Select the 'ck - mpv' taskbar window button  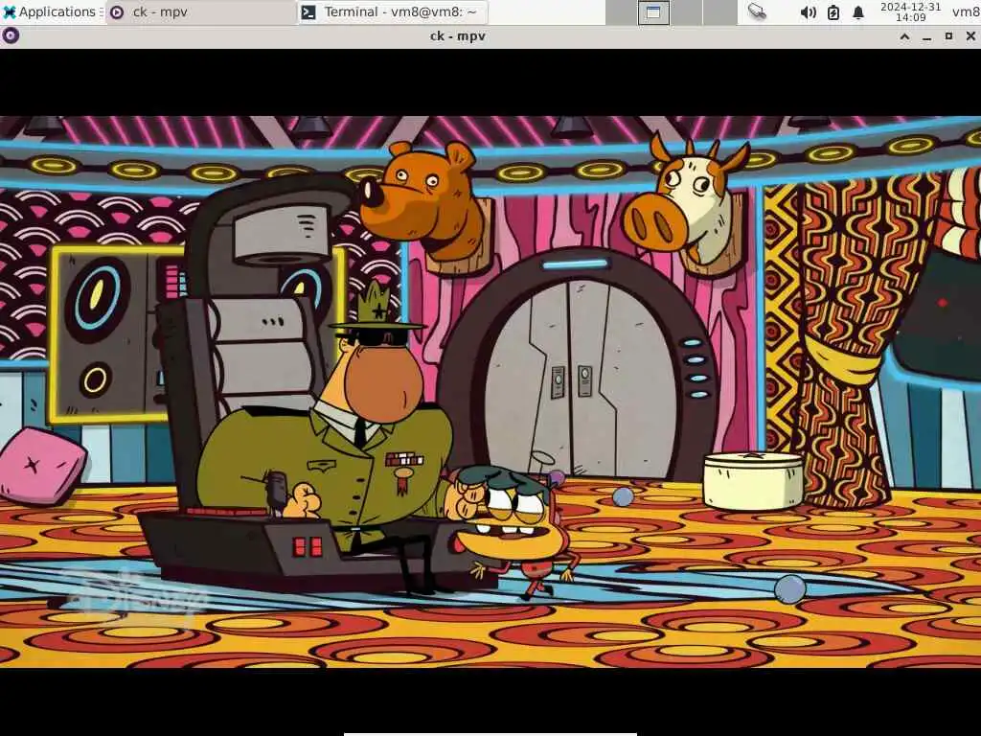(x=201, y=11)
